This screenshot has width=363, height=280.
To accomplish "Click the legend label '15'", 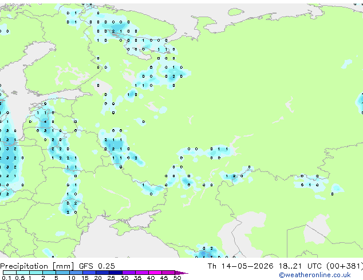I will pos(85,278).
